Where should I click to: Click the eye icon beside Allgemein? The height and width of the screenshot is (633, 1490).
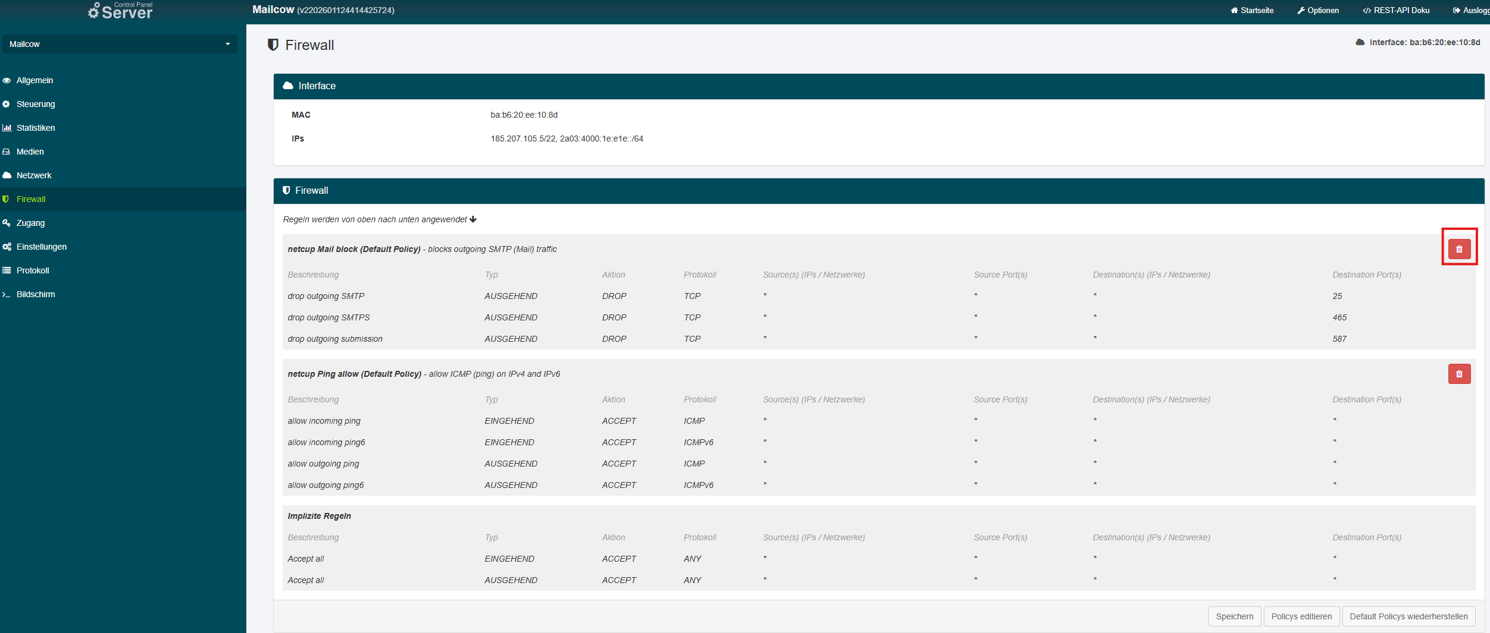(x=7, y=80)
